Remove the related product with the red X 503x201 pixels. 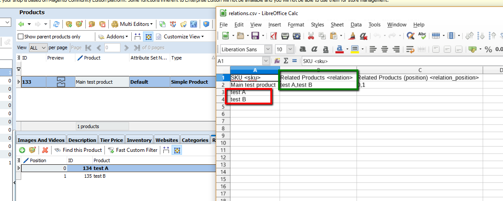point(45,150)
